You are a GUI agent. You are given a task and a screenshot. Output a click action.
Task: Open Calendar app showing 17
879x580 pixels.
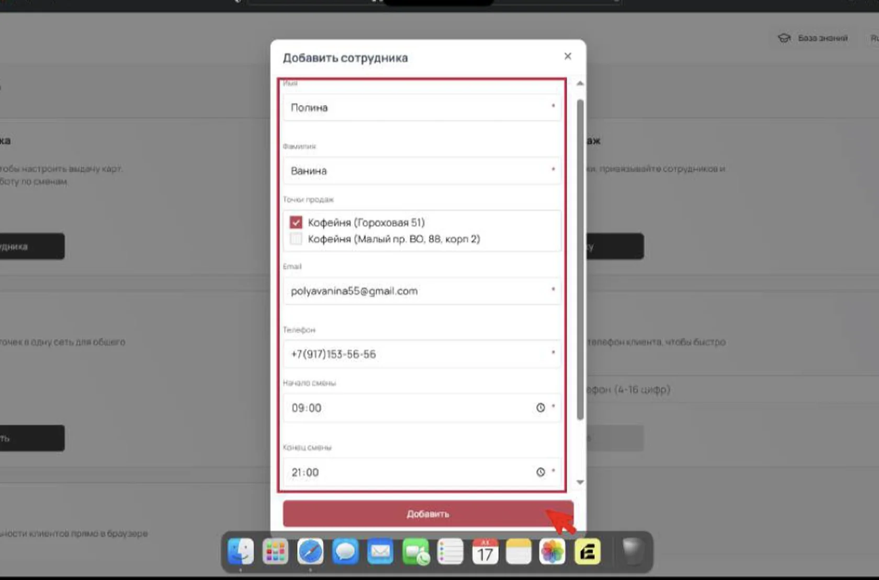coord(485,551)
